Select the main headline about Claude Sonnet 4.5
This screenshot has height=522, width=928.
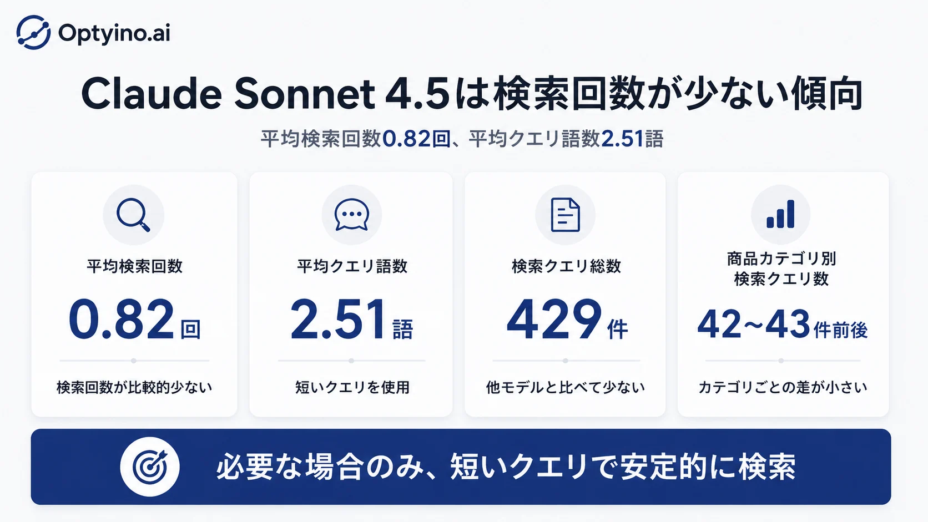click(472, 93)
